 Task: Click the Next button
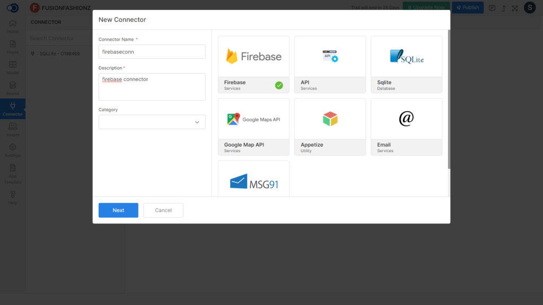(x=118, y=210)
